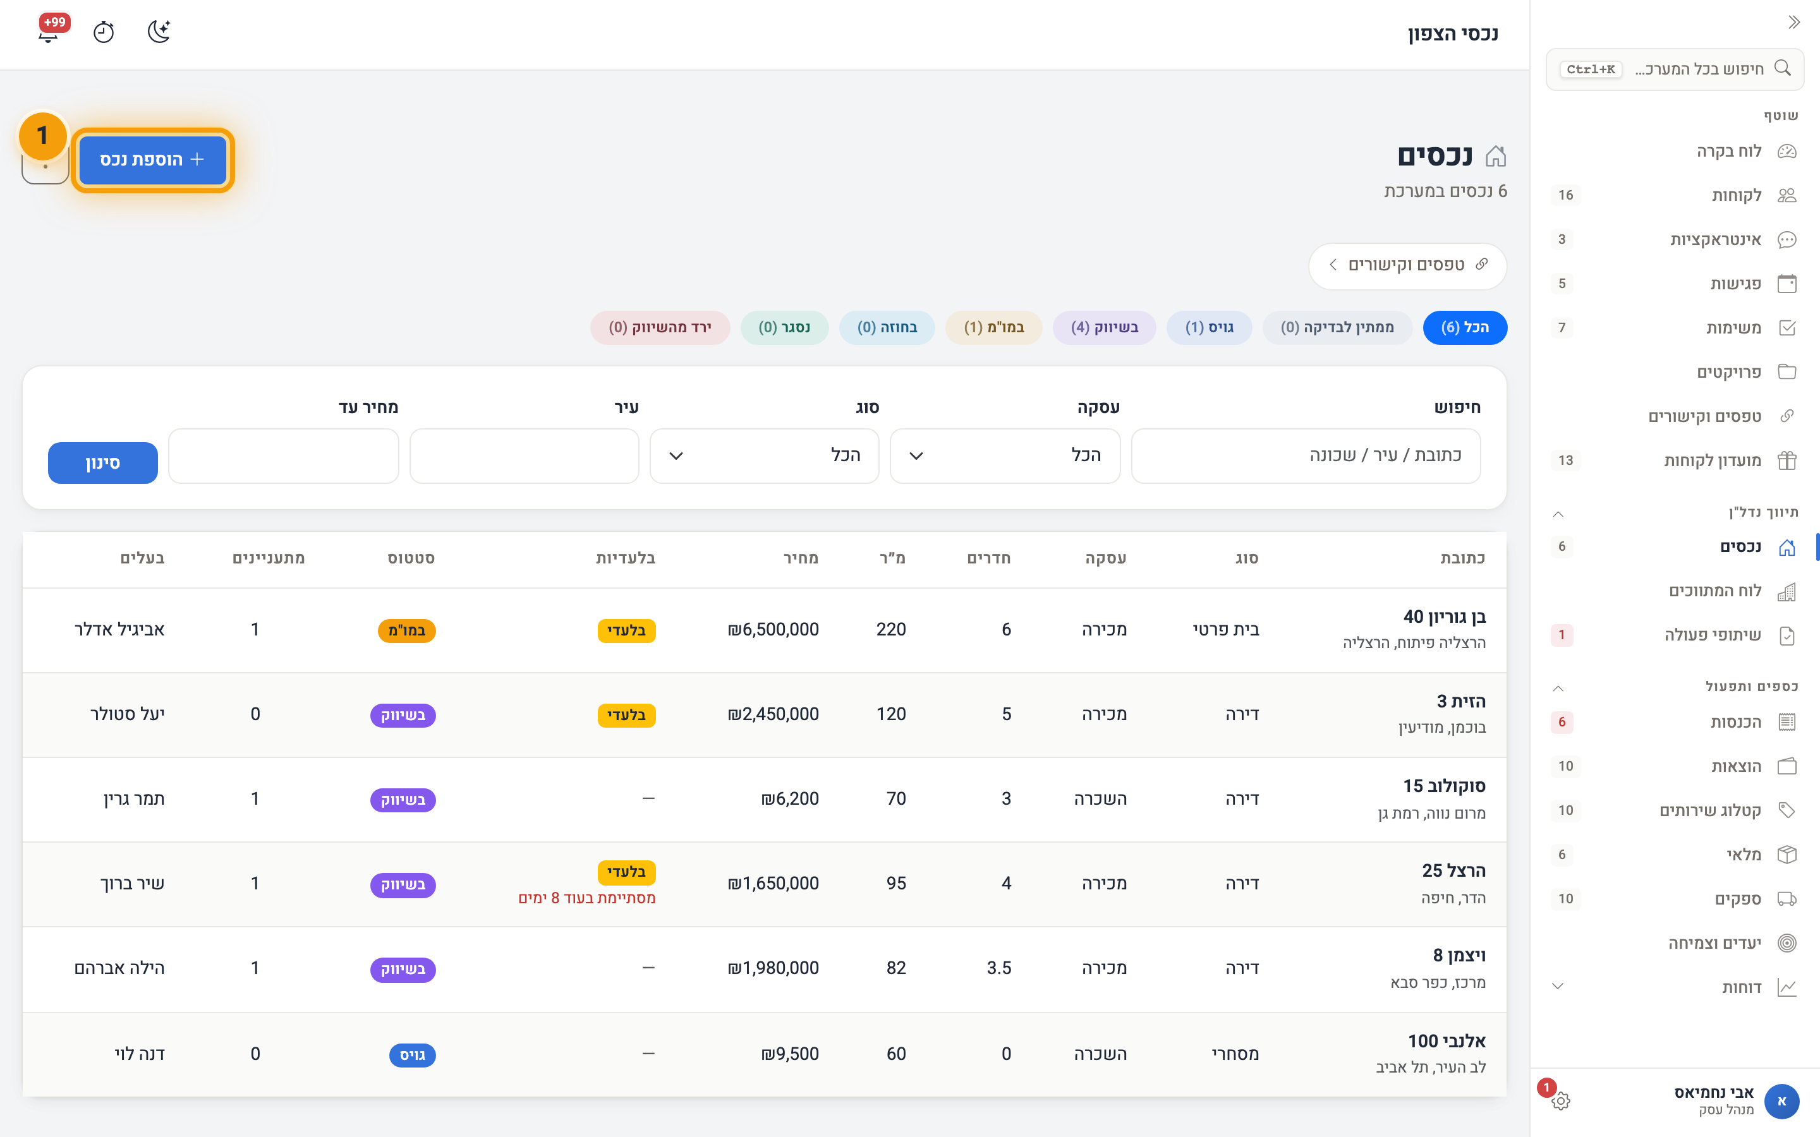Open משימות tasks in sidebar

coord(1675,328)
